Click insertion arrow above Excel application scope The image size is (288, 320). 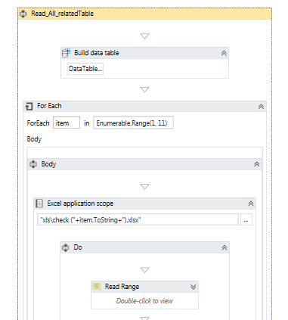pyautogui.click(x=144, y=187)
